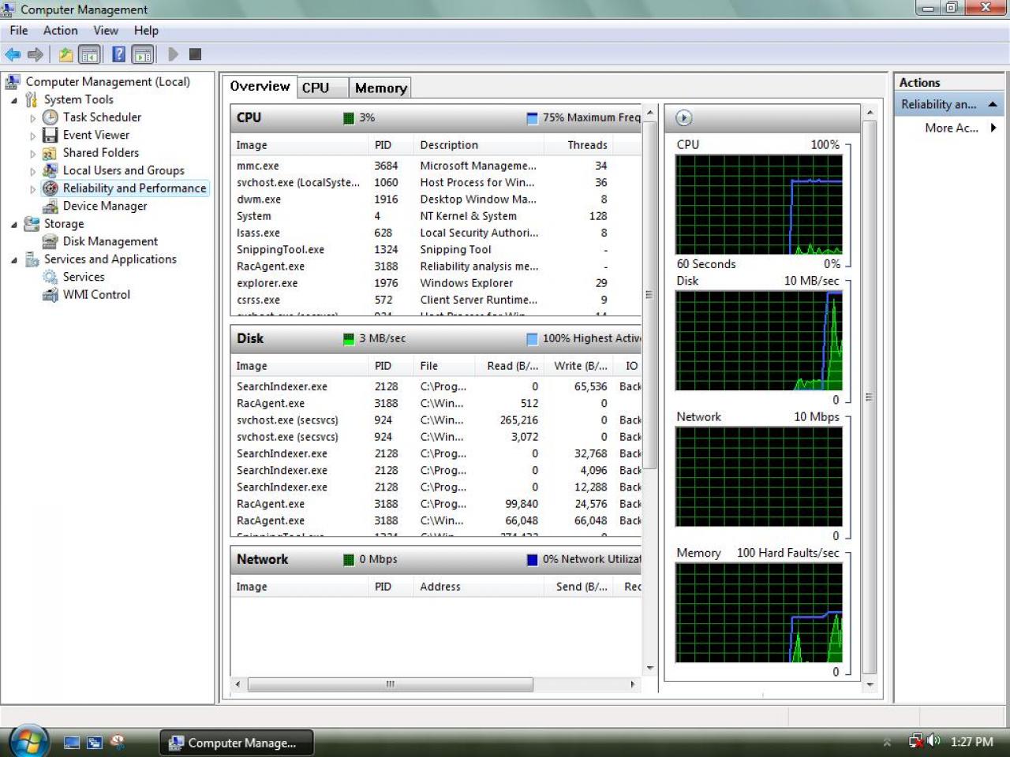
Task: Click the graphs pane vertical scrollbar
Action: tap(870, 398)
